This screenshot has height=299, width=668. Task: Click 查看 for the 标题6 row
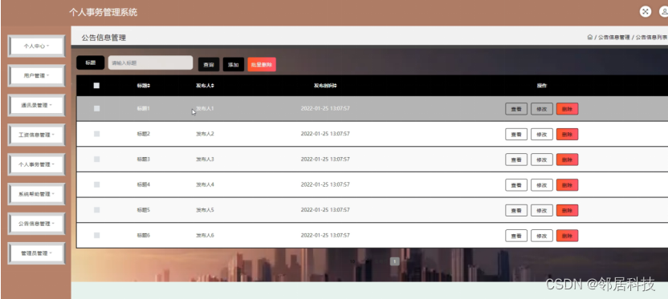516,236
